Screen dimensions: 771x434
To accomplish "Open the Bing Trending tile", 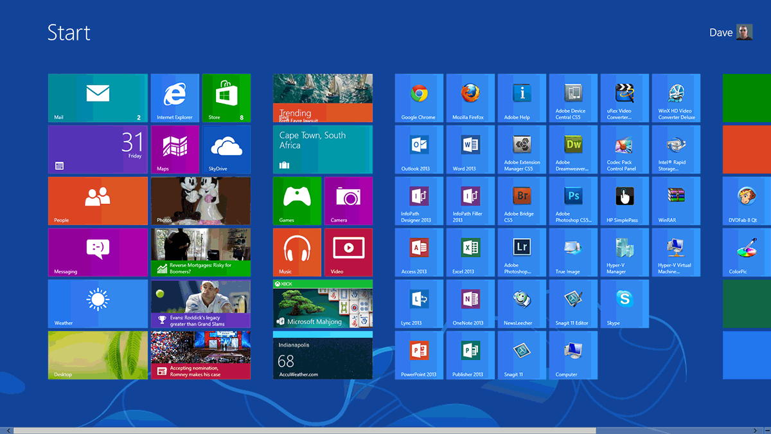I will click(x=323, y=98).
